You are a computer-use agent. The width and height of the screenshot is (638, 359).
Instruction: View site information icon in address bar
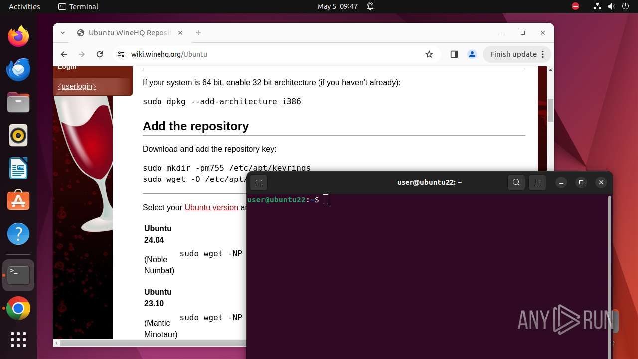(120, 54)
